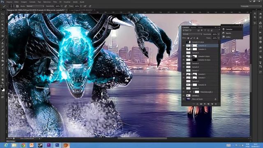The width and height of the screenshot is (263, 148).
Task: Create a new layer group
Action: [x=208, y=104]
